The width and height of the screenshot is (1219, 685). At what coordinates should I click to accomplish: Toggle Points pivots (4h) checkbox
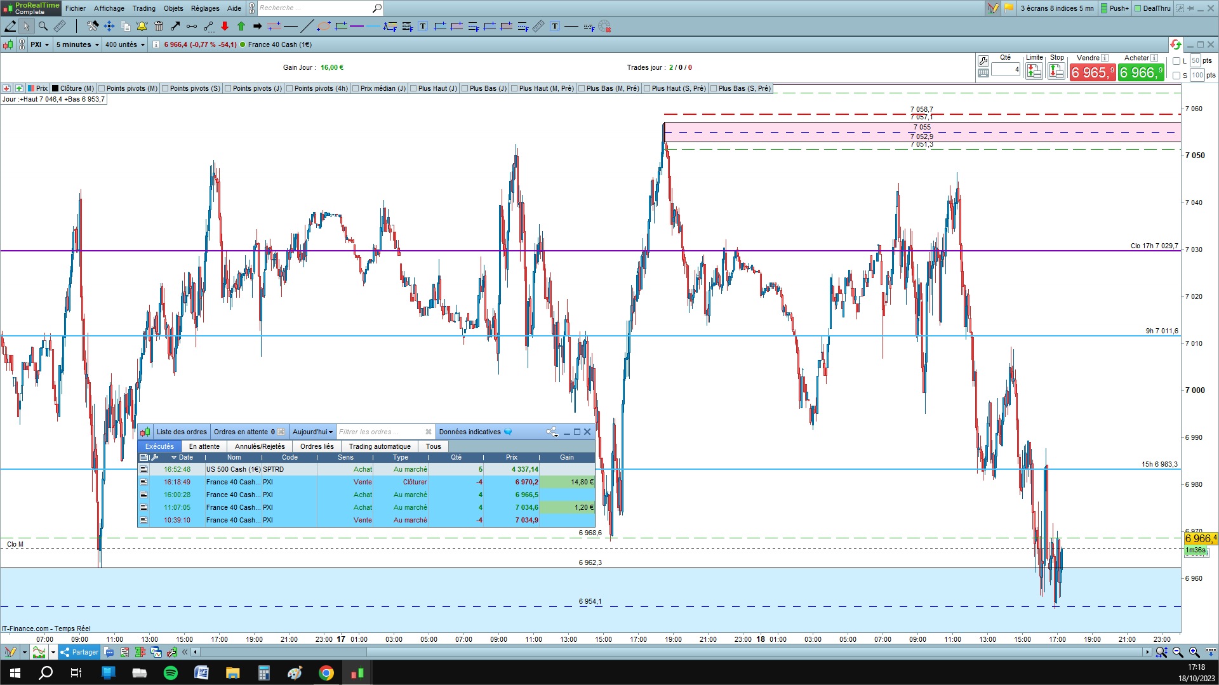coord(290,88)
